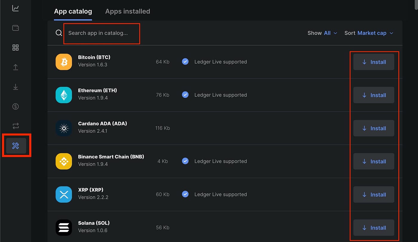Click the Version 2.2.2 text
Screen dimensions: 418x242
coord(93,197)
